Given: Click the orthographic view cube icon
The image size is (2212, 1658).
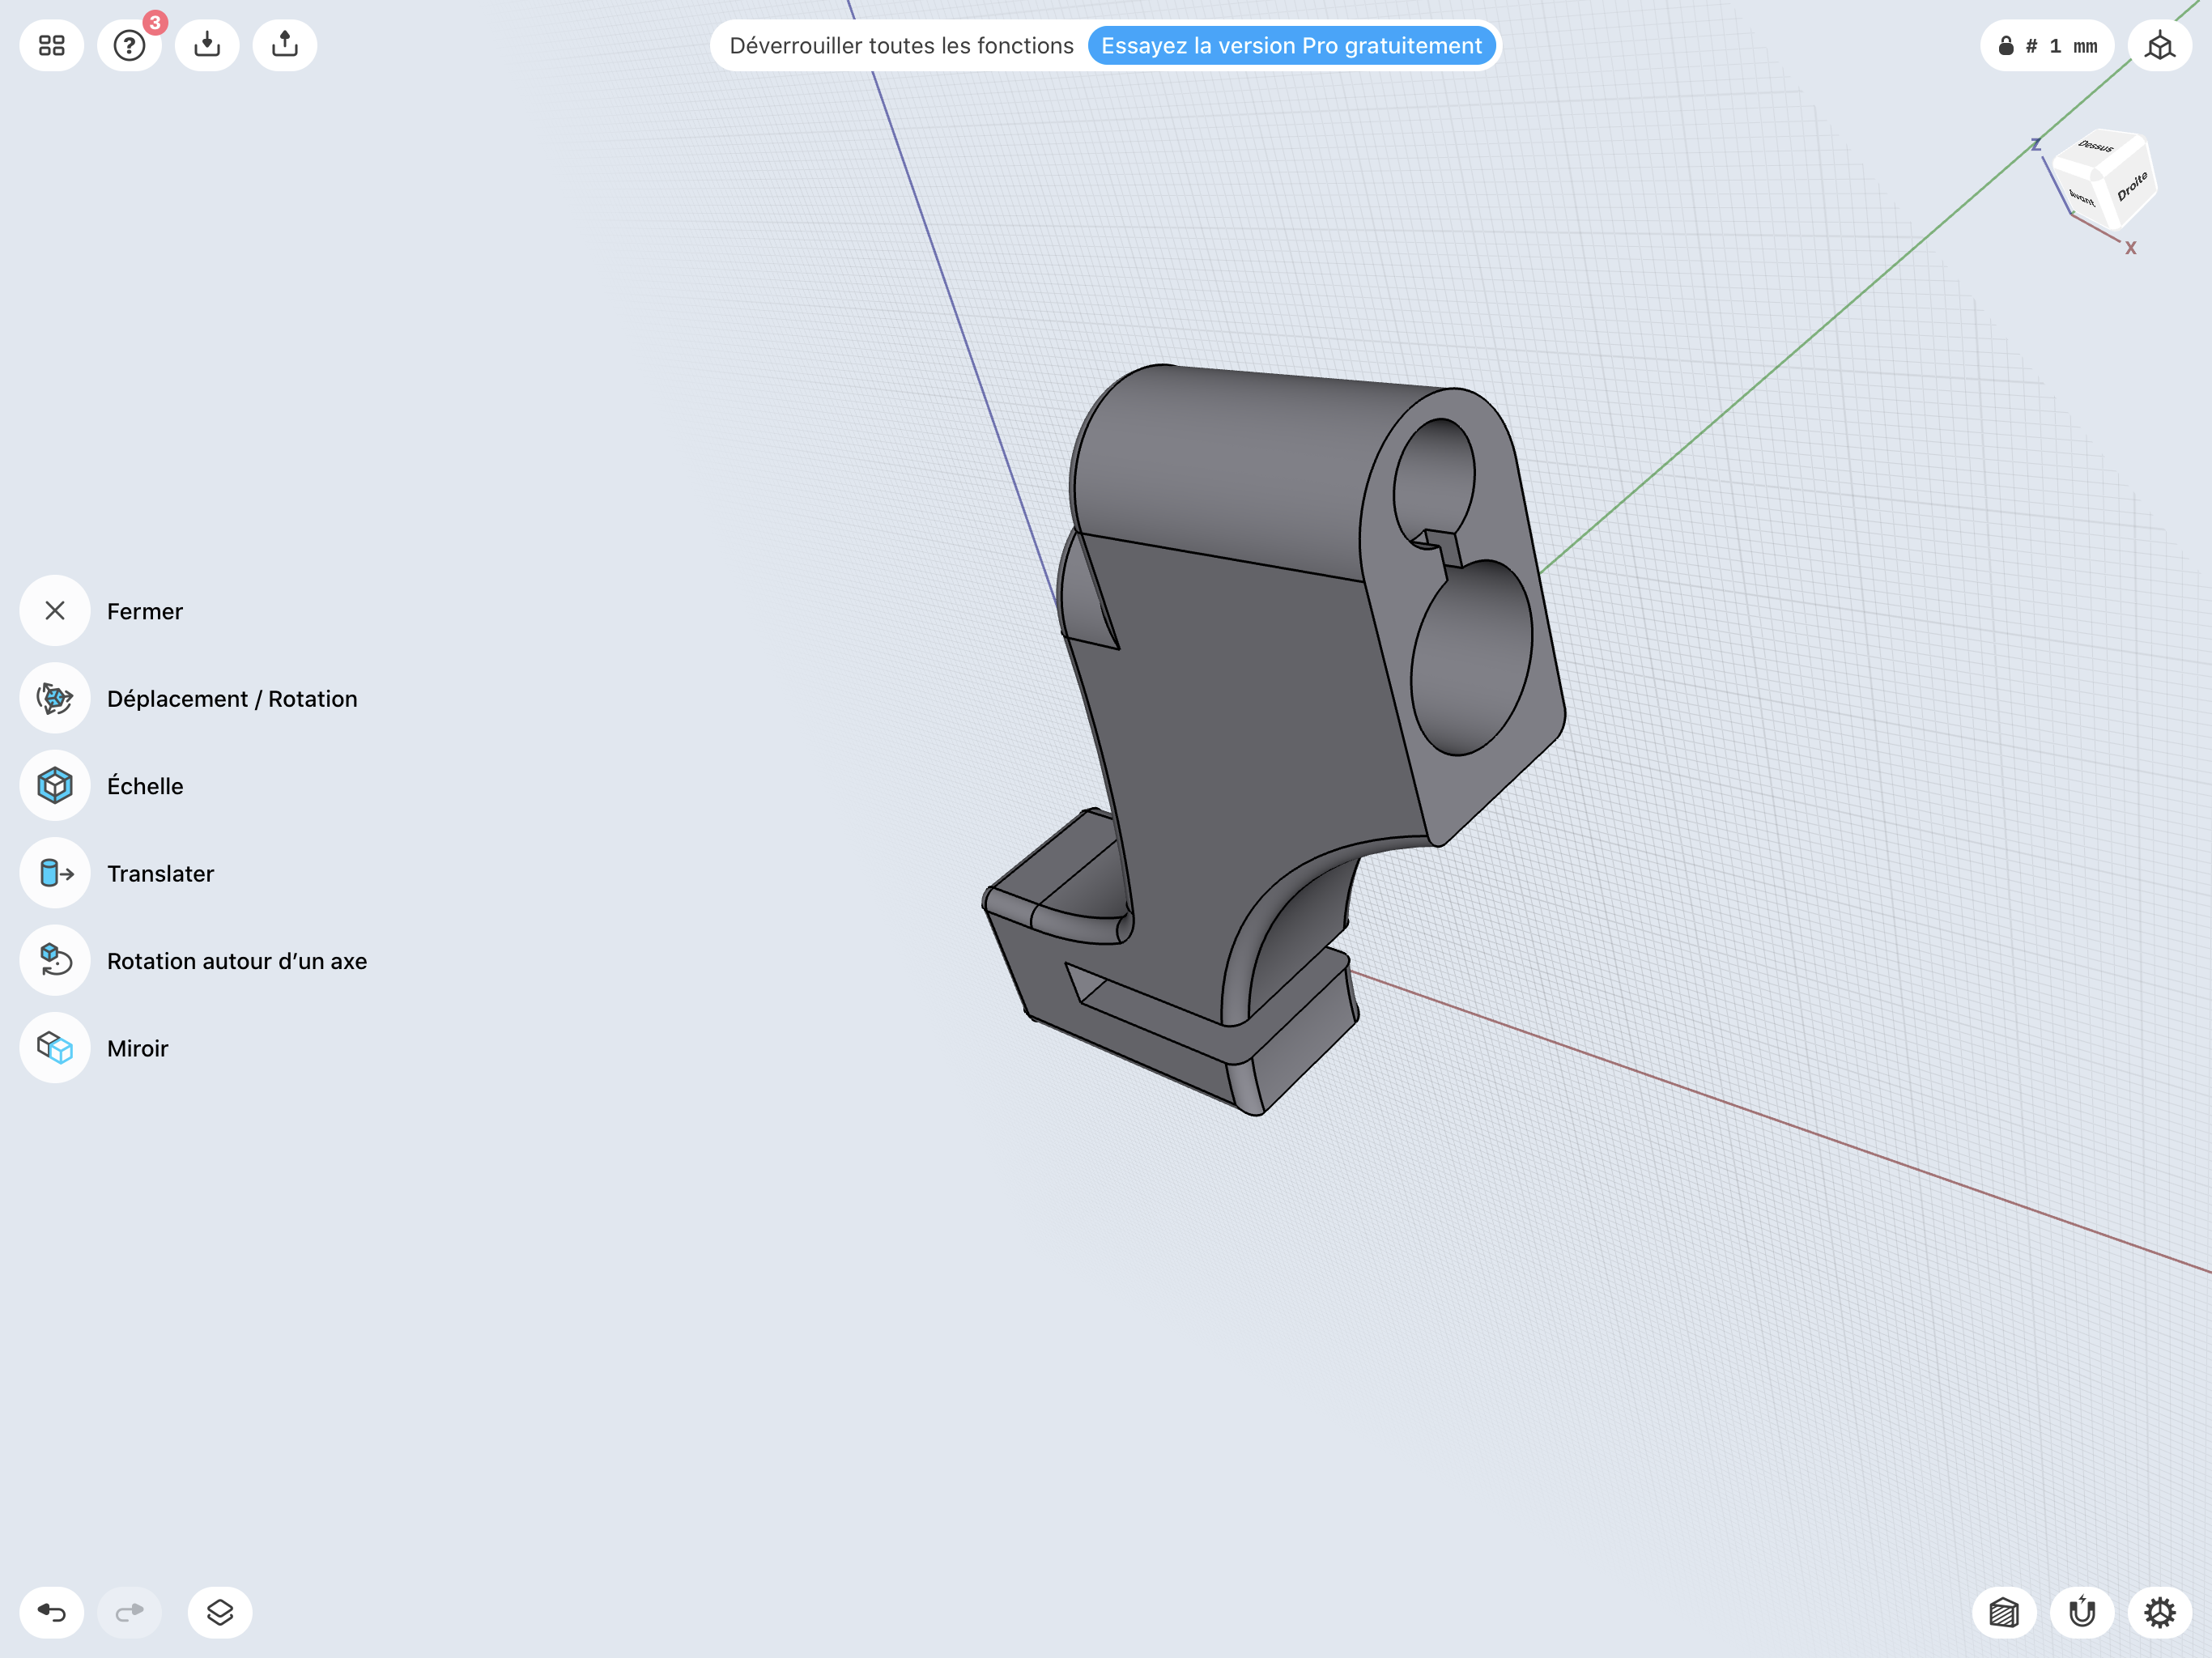Looking at the screenshot, I should pyautogui.click(x=2160, y=46).
